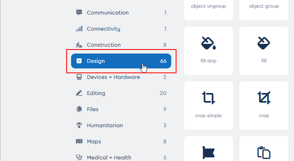Select the fill bucket icon tile
Image resolution: width=294 pixels, height=161 pixels.
pyautogui.click(x=264, y=50)
